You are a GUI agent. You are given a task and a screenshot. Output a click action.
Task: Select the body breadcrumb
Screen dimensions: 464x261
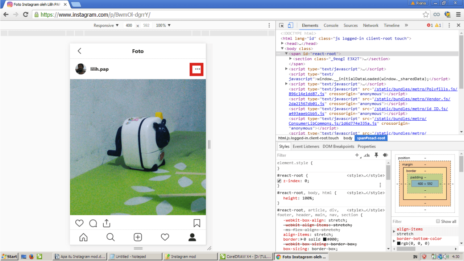348,138
